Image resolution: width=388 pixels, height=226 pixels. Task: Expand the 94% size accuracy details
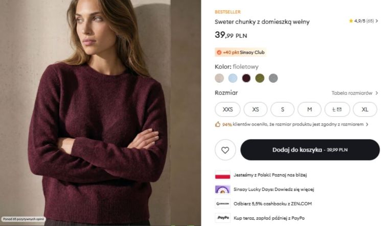coord(367,124)
